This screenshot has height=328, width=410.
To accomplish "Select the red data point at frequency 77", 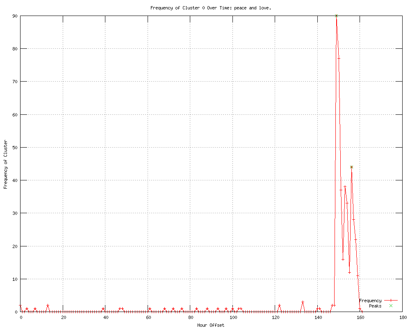I will (339, 58).
